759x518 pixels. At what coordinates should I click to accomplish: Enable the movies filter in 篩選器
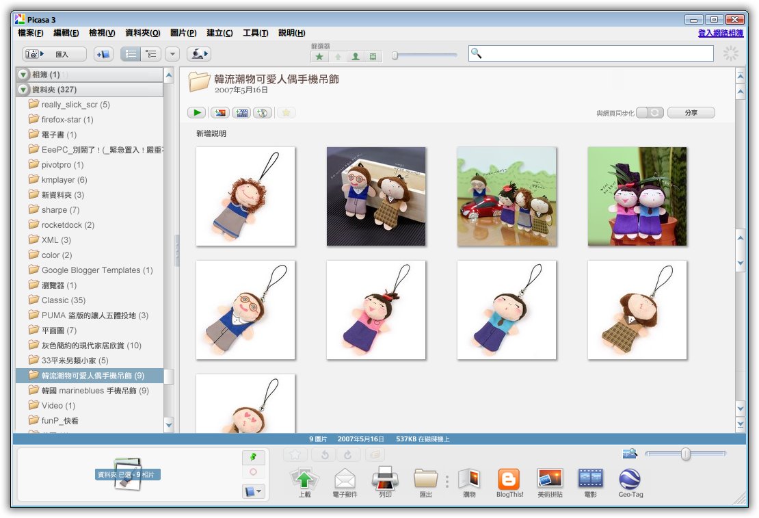[373, 57]
